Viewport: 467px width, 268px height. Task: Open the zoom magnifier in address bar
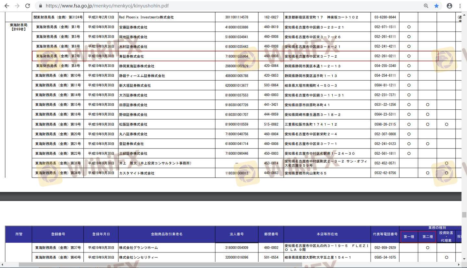426,6
